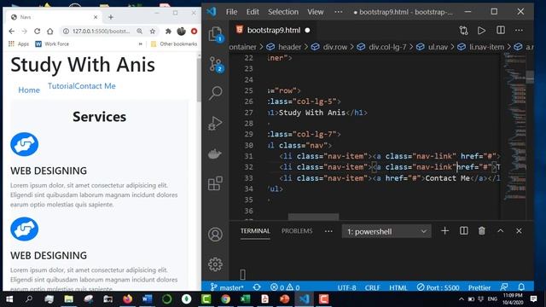Screen dimensions: 546x307
Task: Open the File menu
Action: (231, 12)
